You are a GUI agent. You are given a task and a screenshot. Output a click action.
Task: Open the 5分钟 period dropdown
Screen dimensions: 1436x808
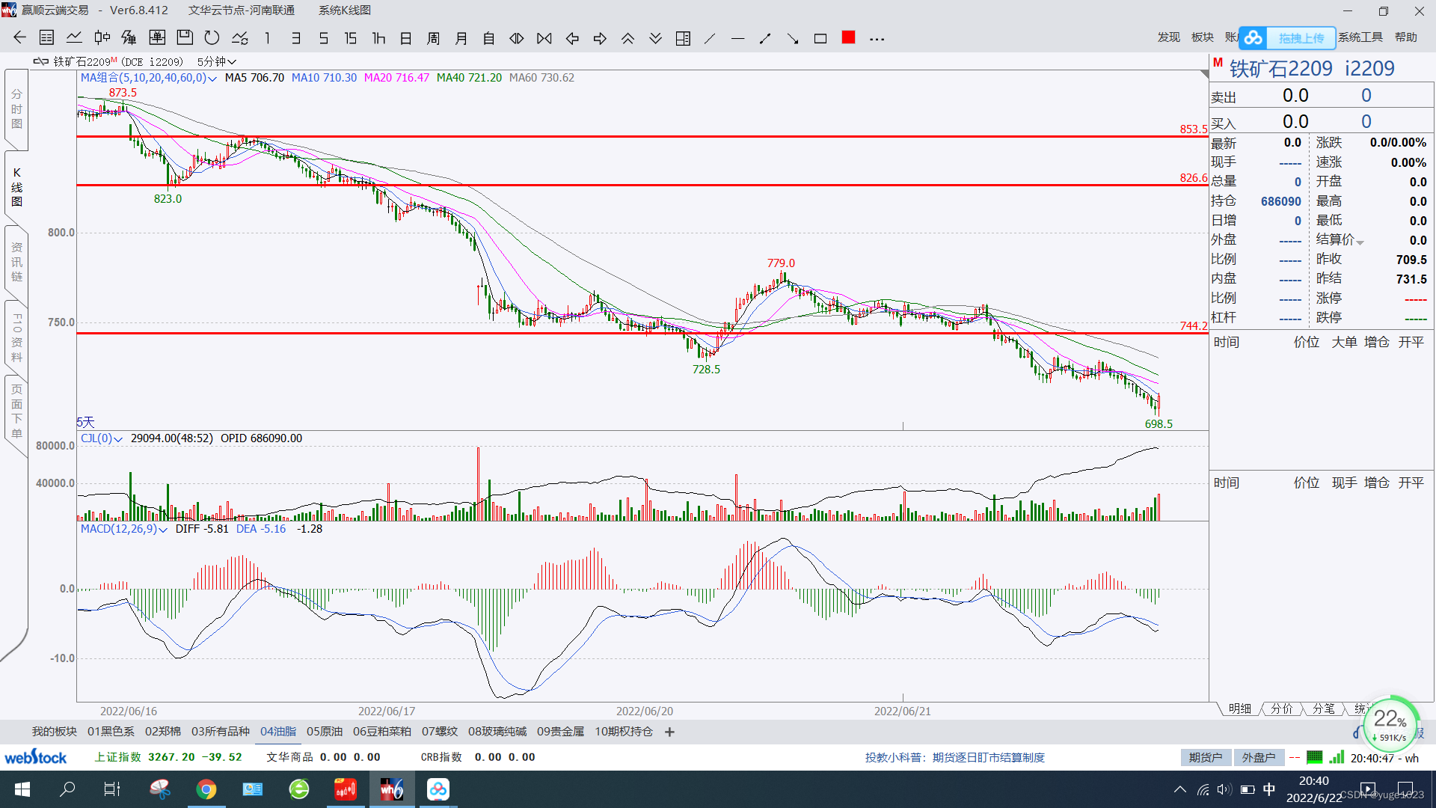[217, 61]
